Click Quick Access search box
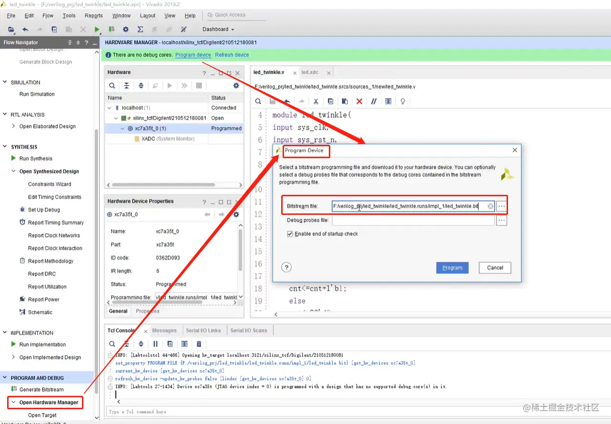Image resolution: width=611 pixels, height=424 pixels. [236, 15]
